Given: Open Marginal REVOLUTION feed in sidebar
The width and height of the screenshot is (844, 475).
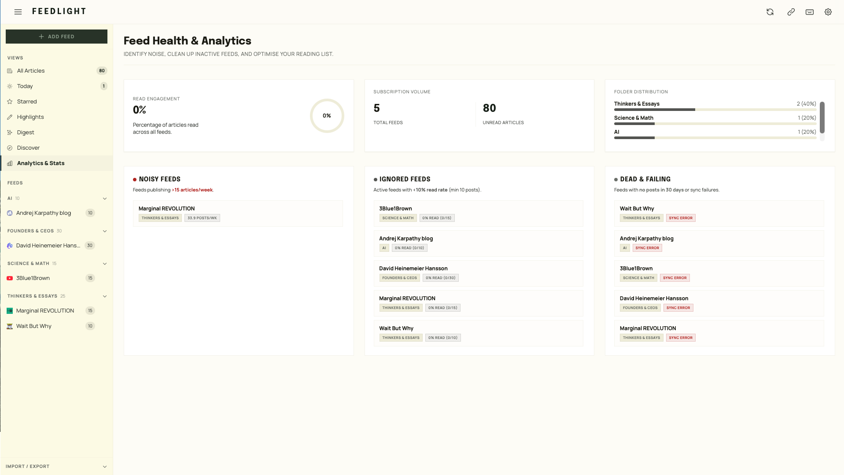Looking at the screenshot, I should tap(56, 311).
